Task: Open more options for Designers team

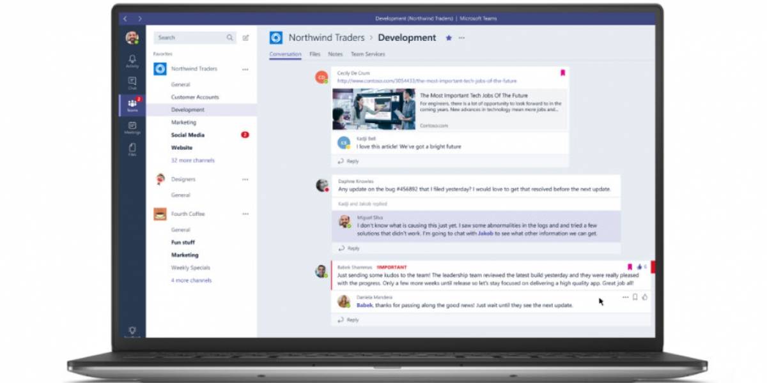Action: coord(245,179)
